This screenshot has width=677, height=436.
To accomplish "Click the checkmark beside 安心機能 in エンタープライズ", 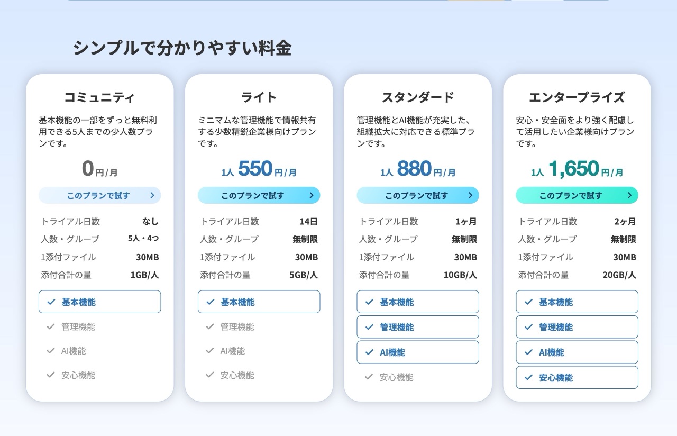I will [x=527, y=378].
